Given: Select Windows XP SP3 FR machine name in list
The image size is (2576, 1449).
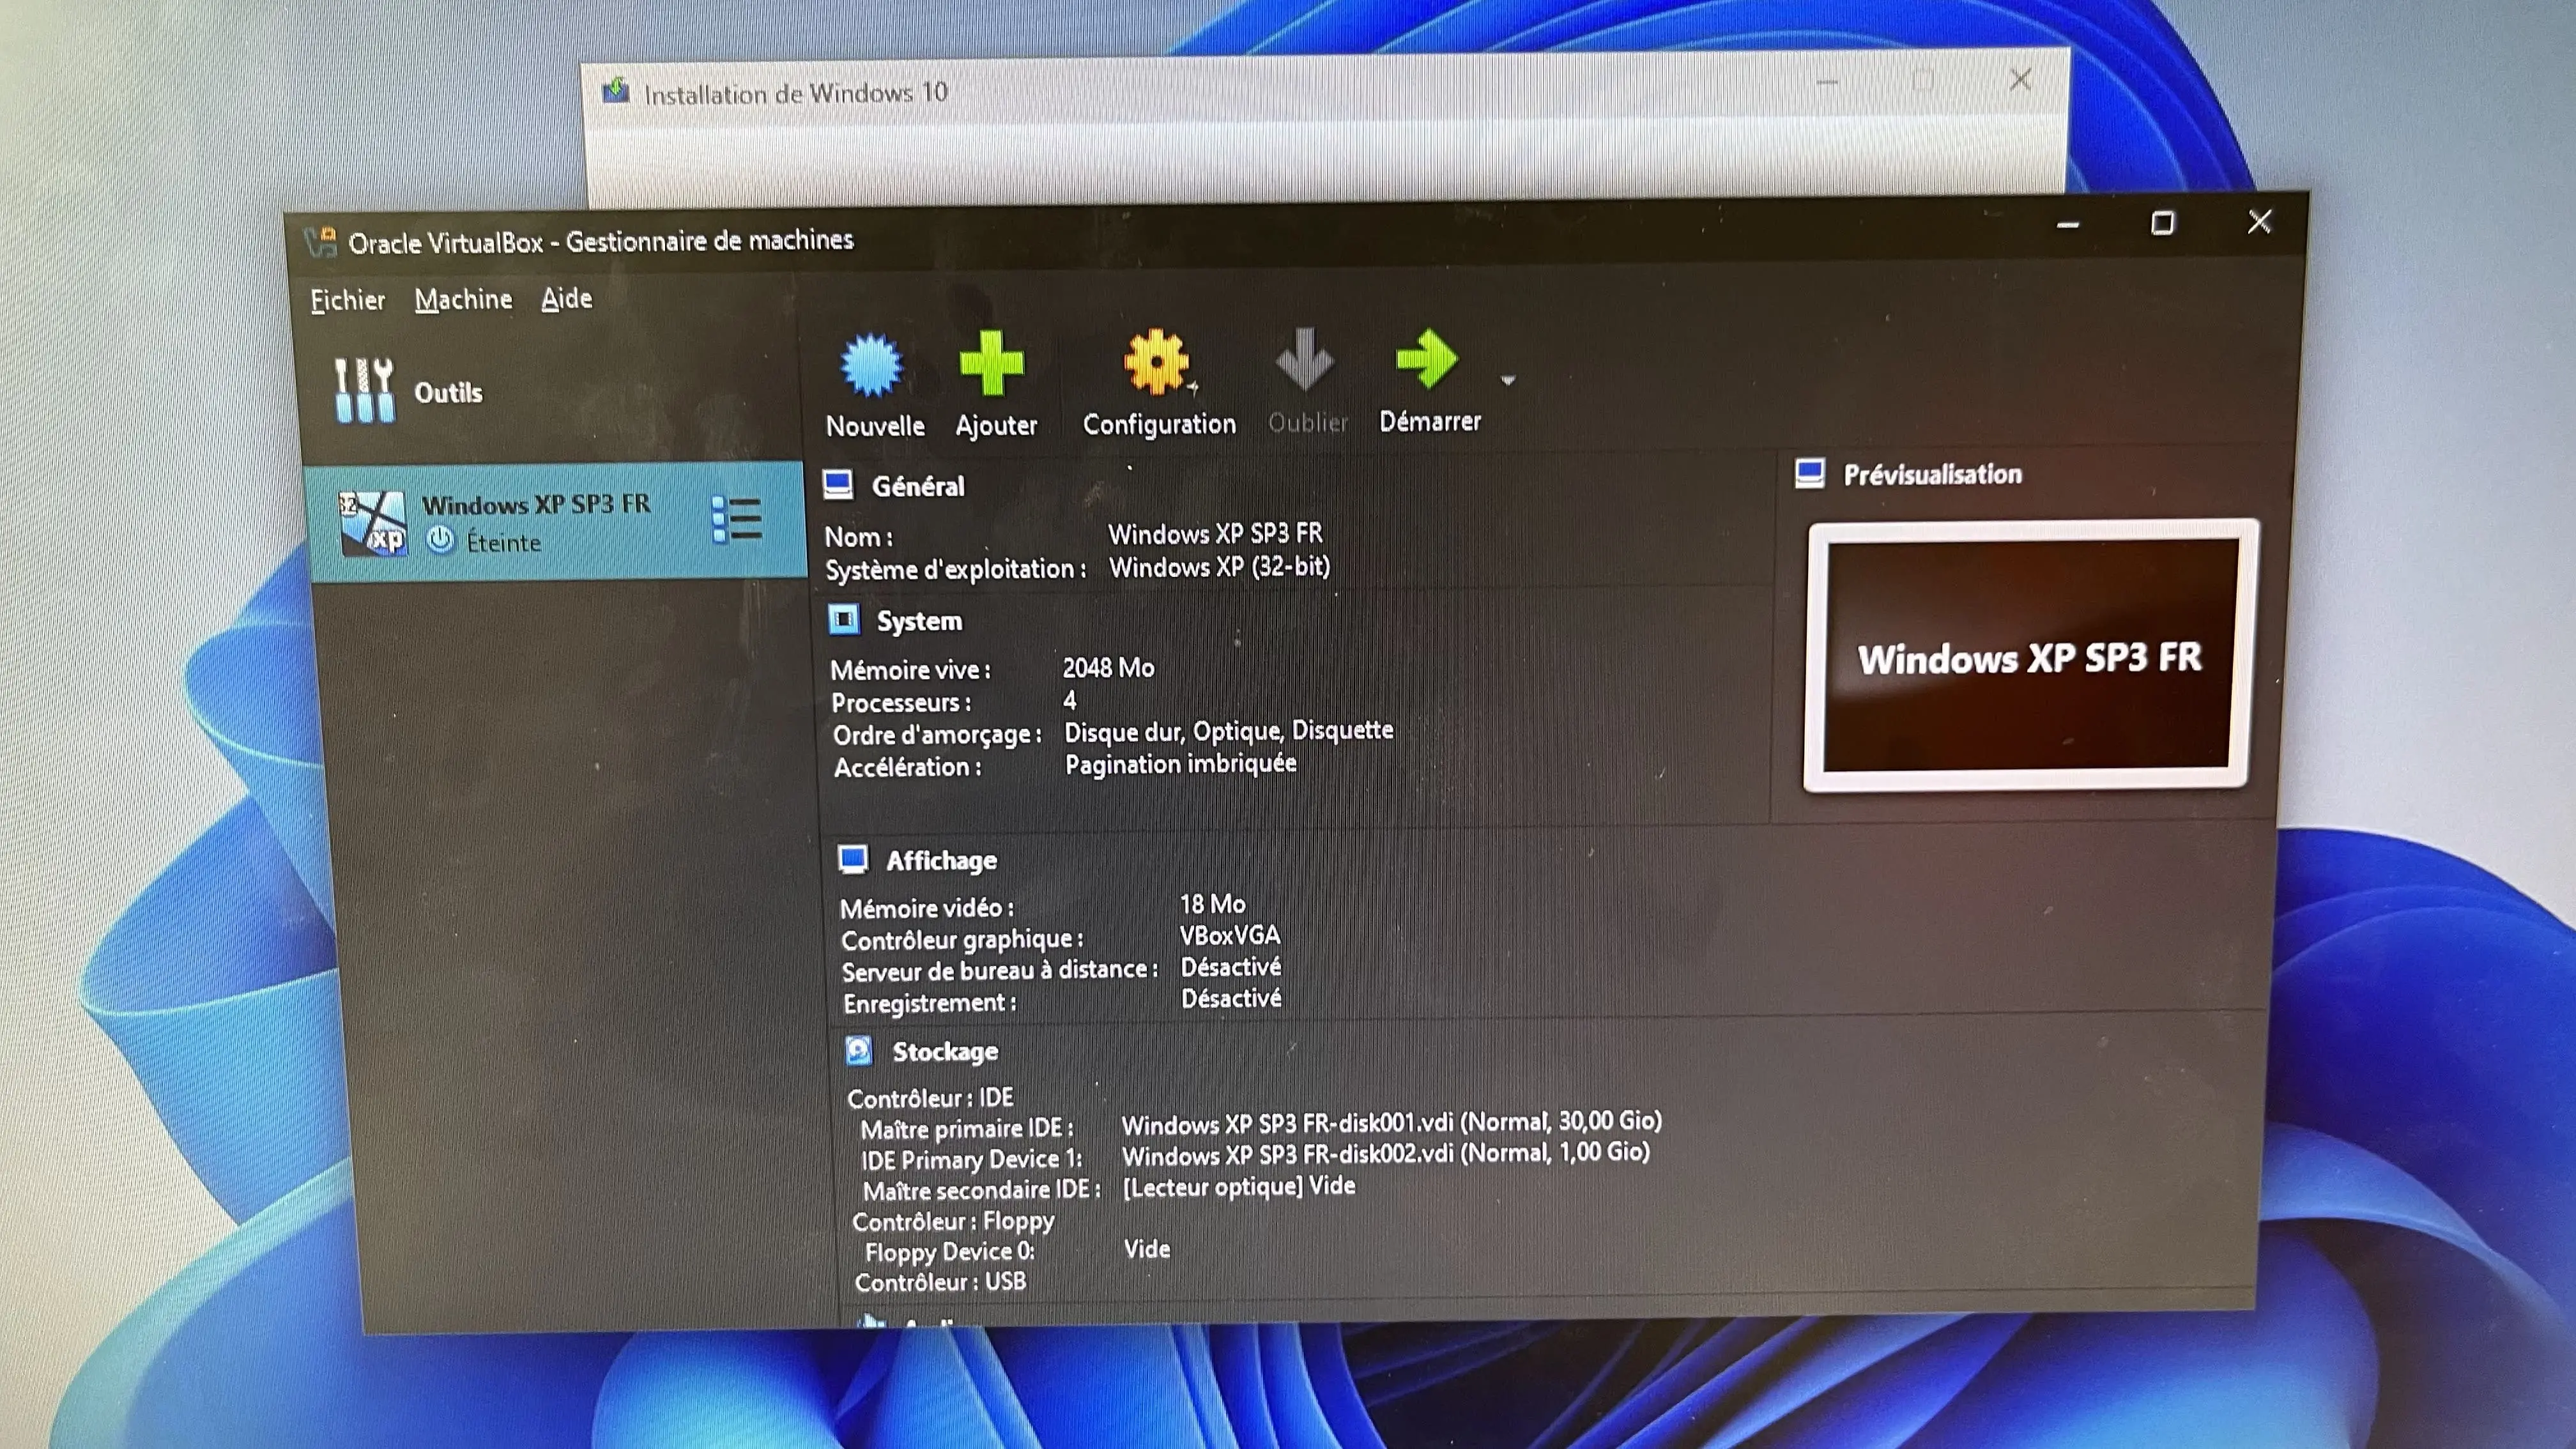Looking at the screenshot, I should tap(536, 504).
